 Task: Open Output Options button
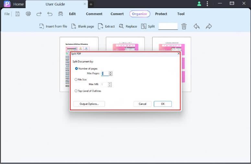(89, 104)
